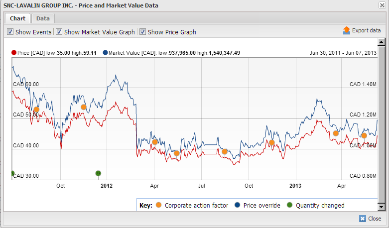
Task: Select the Chart tab
Action: click(x=17, y=18)
